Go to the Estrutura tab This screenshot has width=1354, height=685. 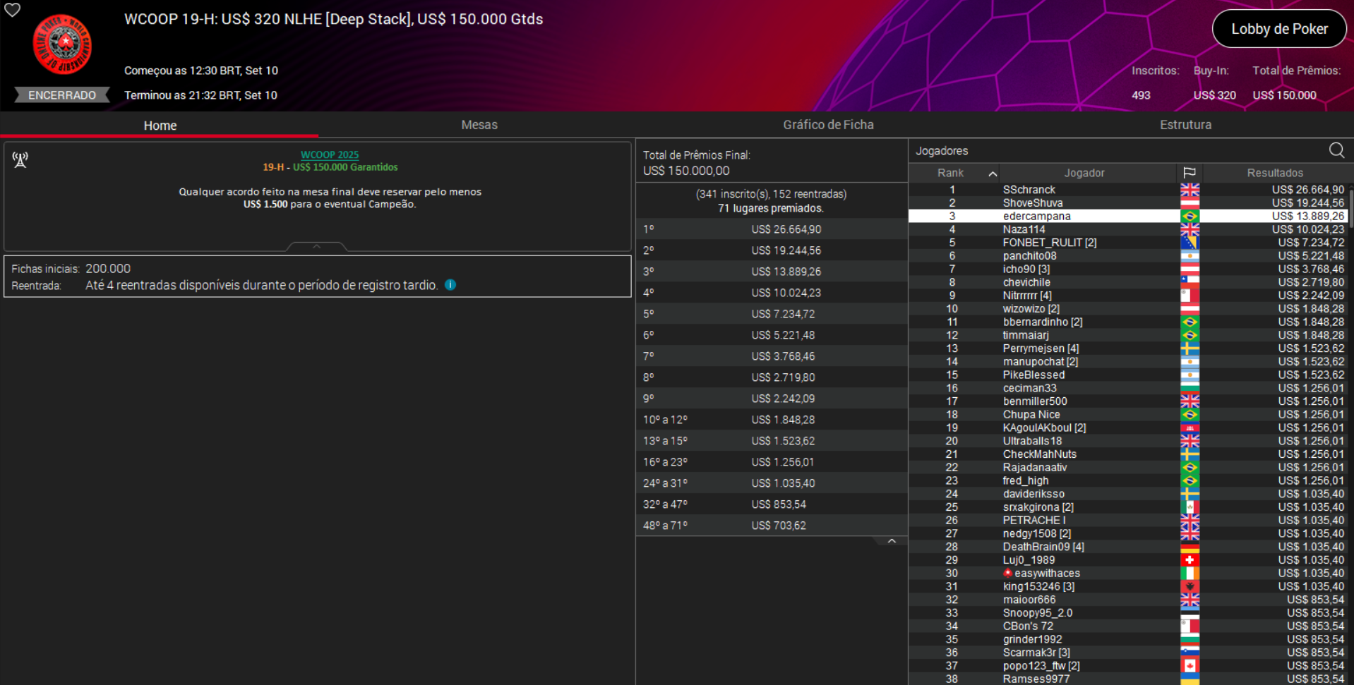[1185, 125]
